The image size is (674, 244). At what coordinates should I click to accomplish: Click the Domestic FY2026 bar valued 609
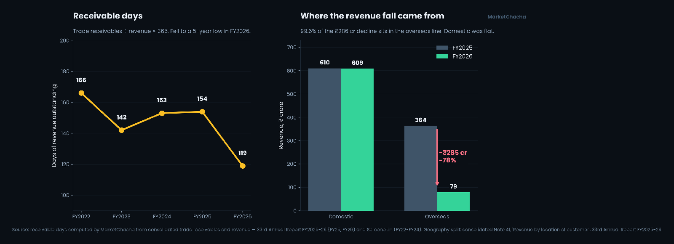pos(357,140)
